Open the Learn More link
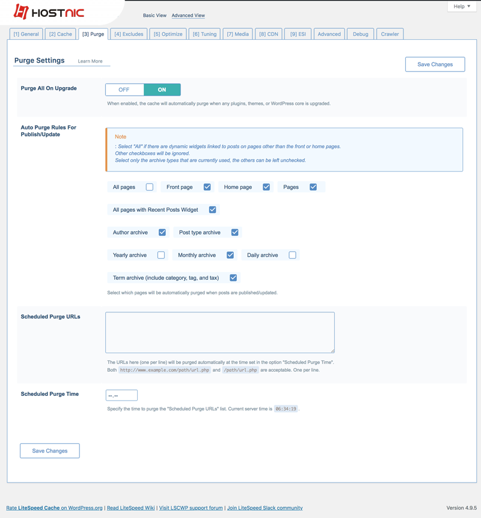 click(90, 61)
